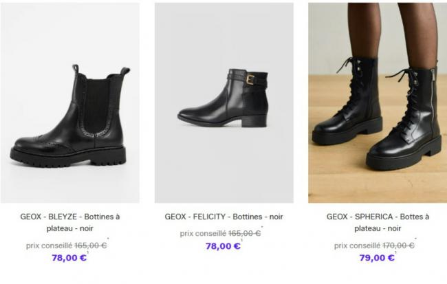
Task: Click the GEOX - FELICITY product title
Action: coord(223,217)
